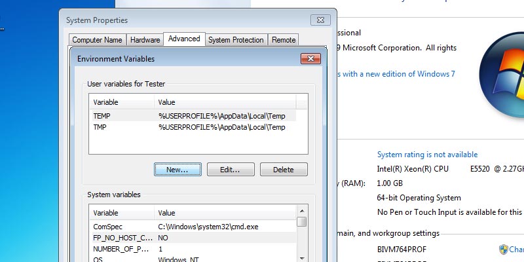Close the Environment Variables dialog

tap(310, 59)
